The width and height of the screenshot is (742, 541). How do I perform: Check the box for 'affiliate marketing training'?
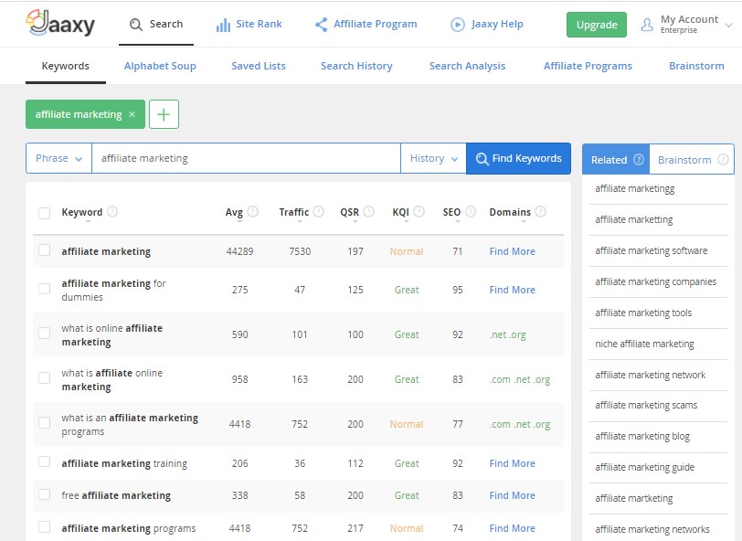(x=45, y=462)
